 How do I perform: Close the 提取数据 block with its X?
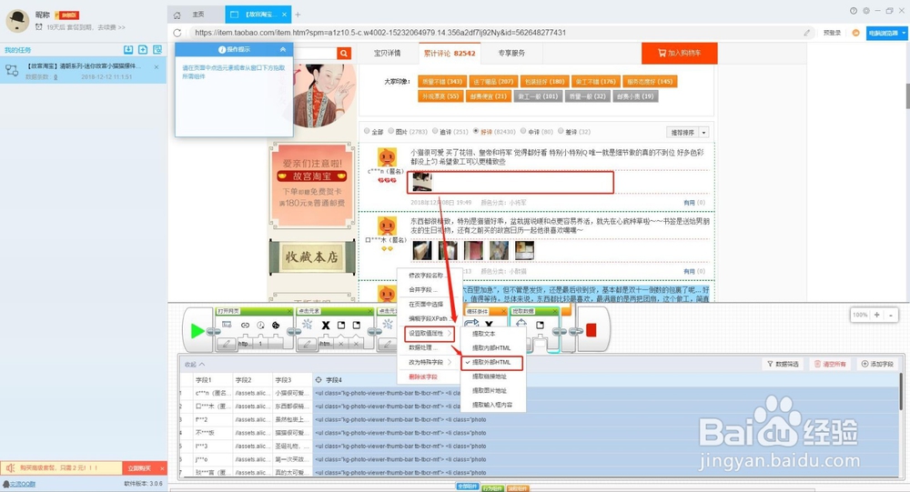point(554,312)
